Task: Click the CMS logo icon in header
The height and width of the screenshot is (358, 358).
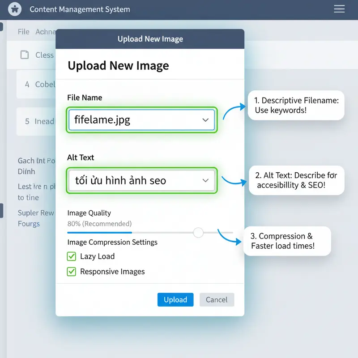Action: click(15, 9)
